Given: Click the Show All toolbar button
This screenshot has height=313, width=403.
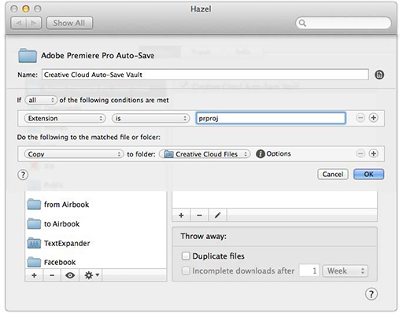Looking at the screenshot, I should tap(69, 23).
